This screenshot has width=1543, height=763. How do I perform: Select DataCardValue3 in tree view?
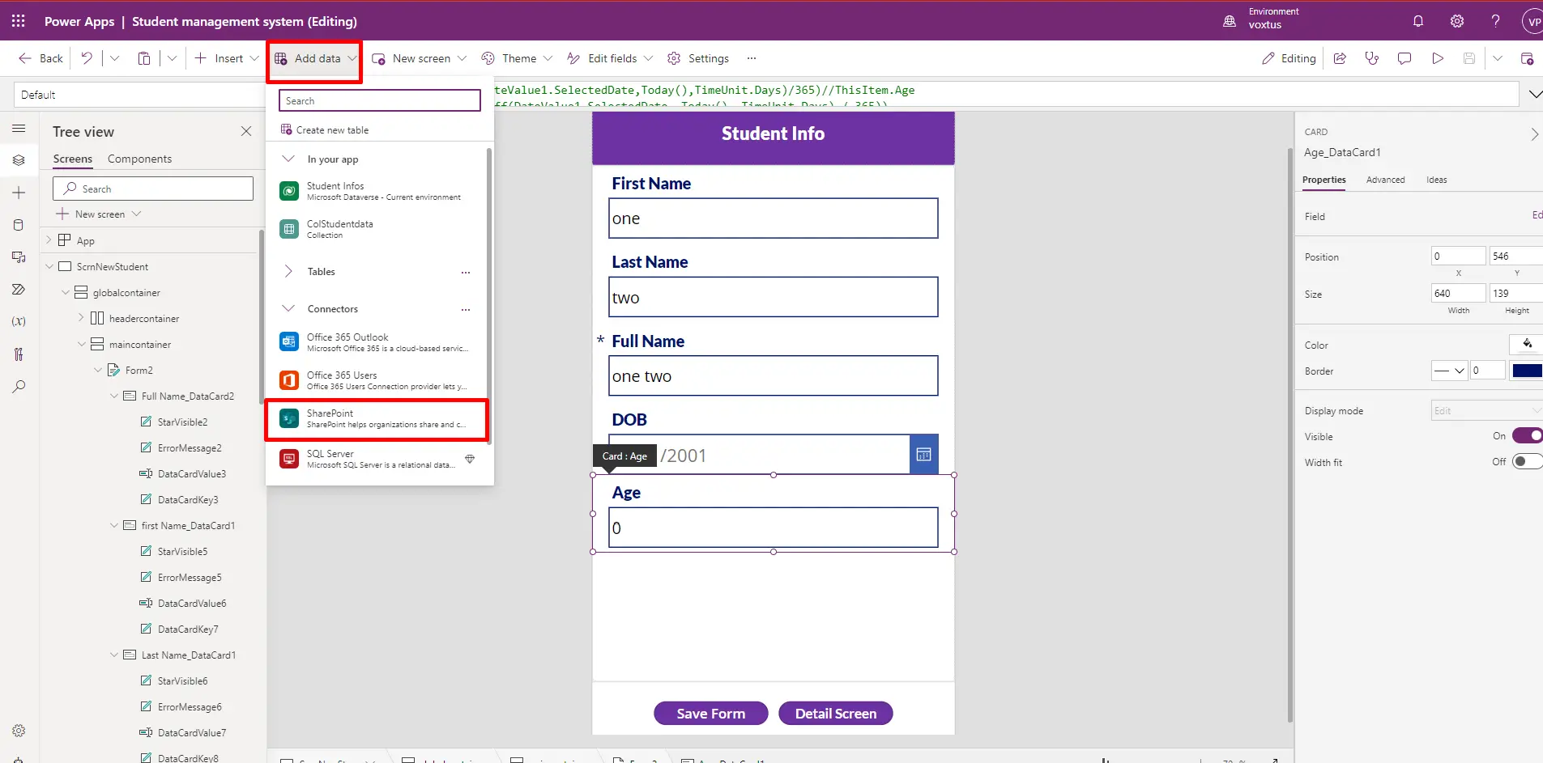[x=191, y=473]
